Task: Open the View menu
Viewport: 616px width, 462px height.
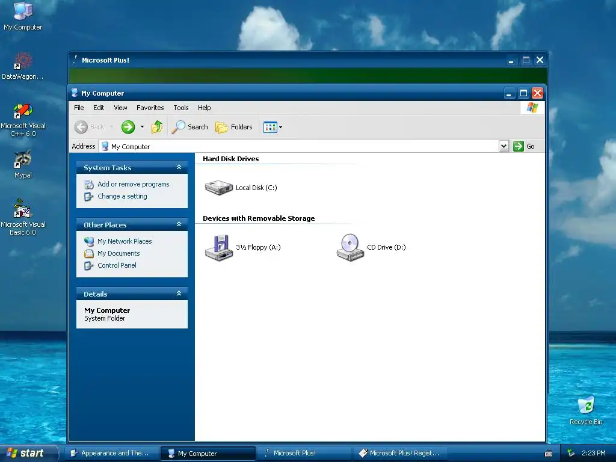Action: click(x=120, y=108)
